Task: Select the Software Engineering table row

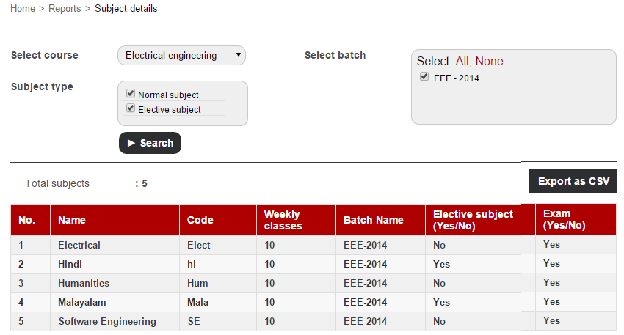Action: pyautogui.click(x=313, y=321)
